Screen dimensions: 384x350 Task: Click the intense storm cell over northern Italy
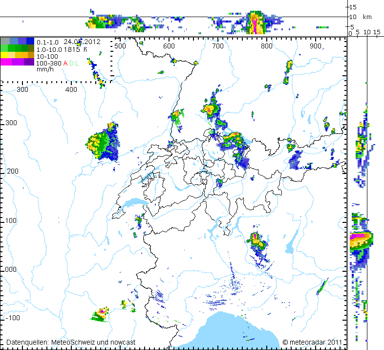pyautogui.click(x=256, y=240)
